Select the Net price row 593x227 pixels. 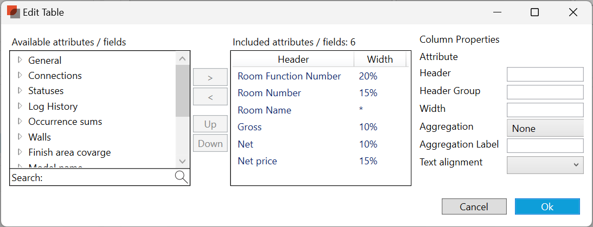pyautogui.click(x=257, y=161)
